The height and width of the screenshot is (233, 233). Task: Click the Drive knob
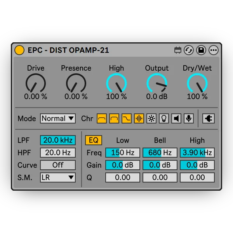(x=36, y=83)
